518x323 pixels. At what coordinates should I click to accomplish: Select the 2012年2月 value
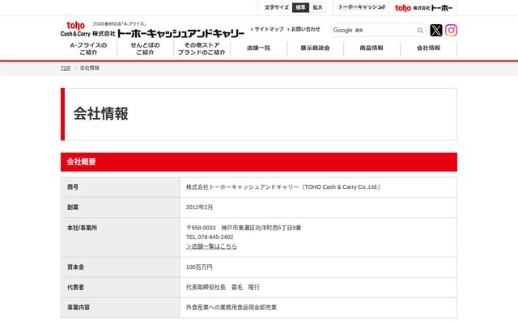pyautogui.click(x=199, y=208)
